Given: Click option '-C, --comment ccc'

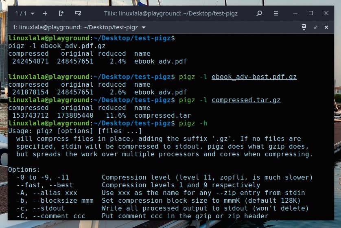Looking at the screenshot, I should pos(51,216).
